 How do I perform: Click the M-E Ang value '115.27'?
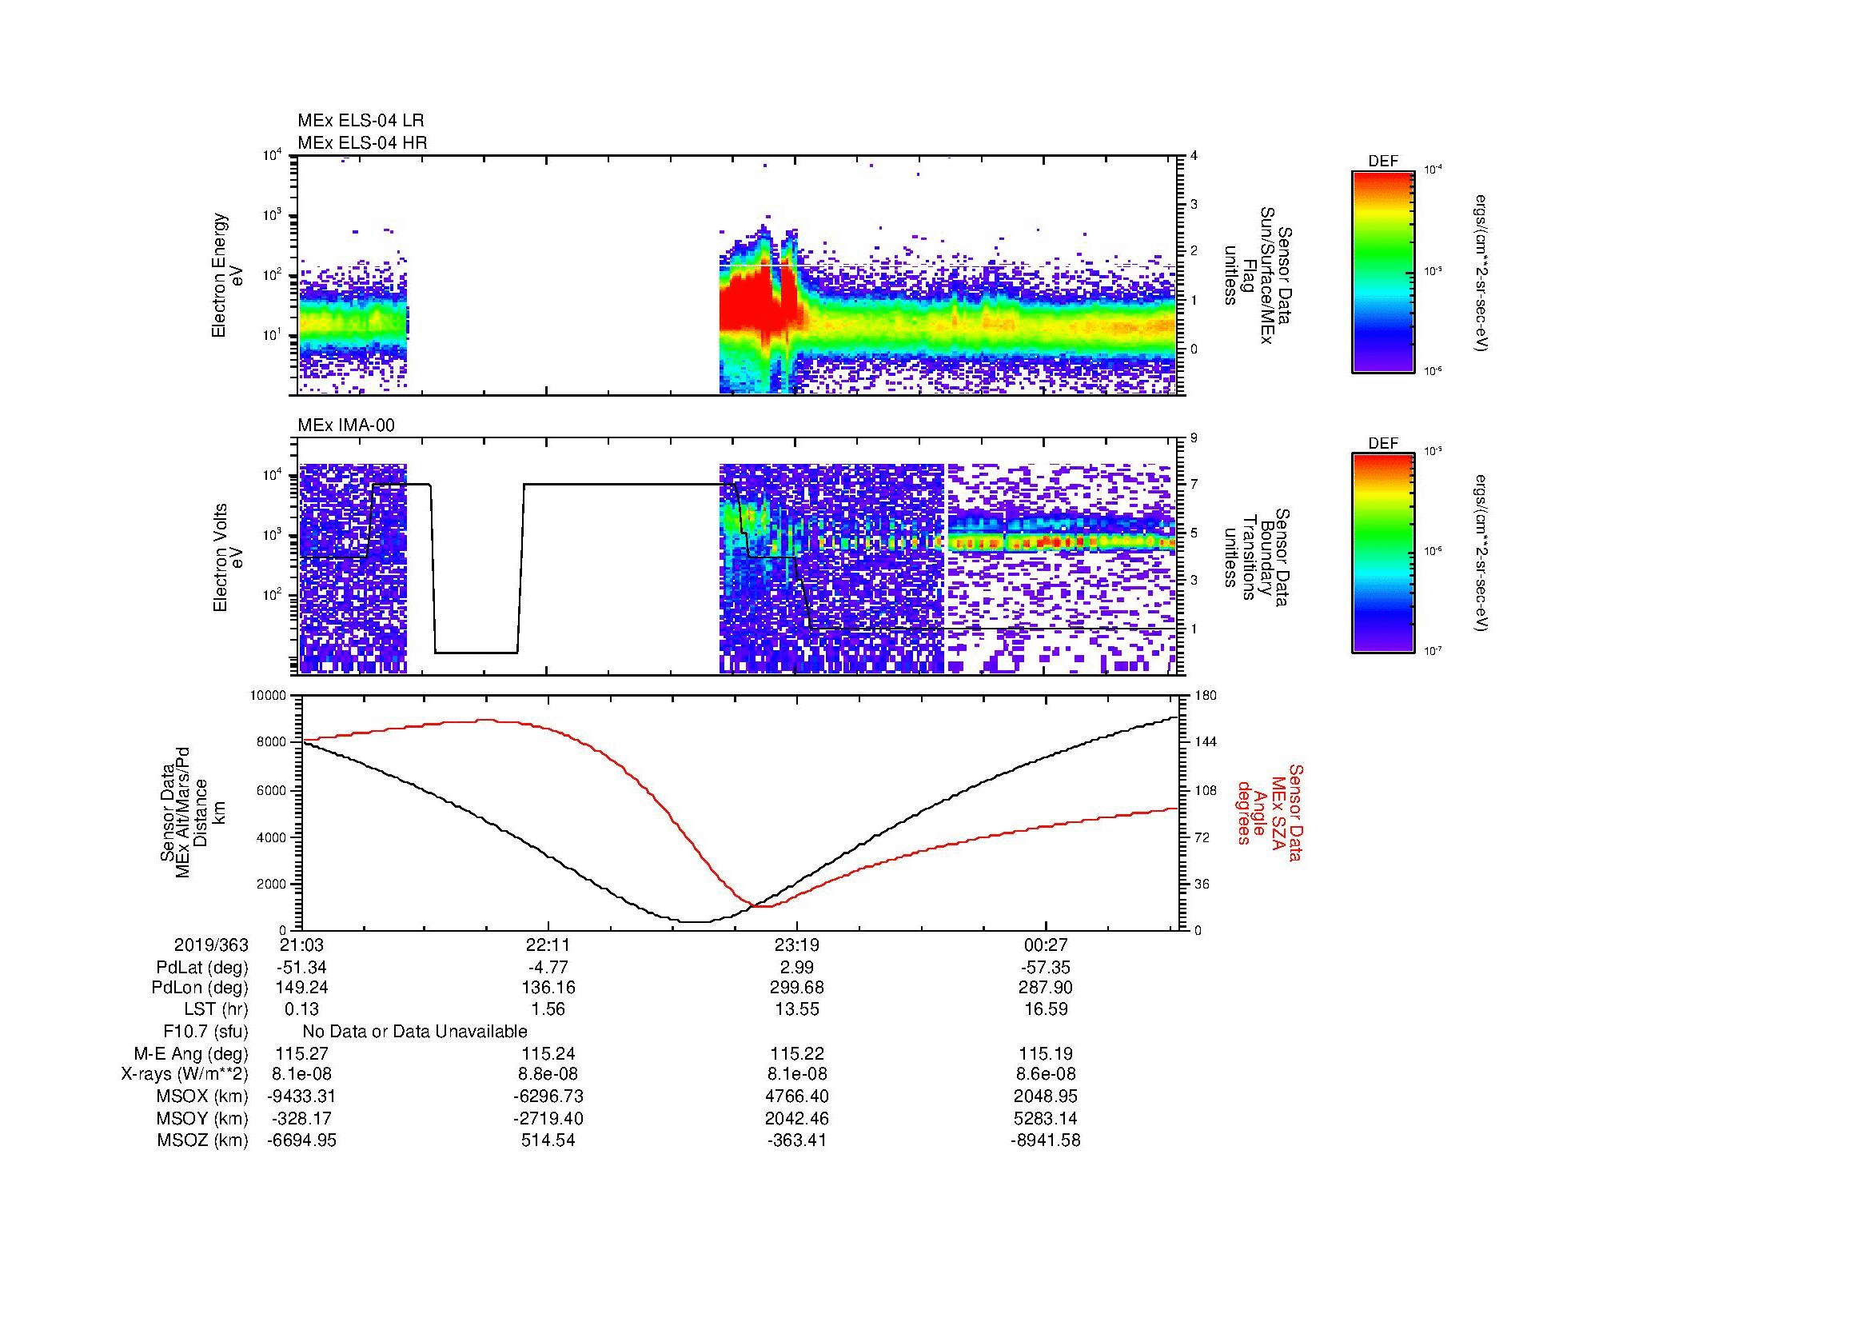[302, 1054]
